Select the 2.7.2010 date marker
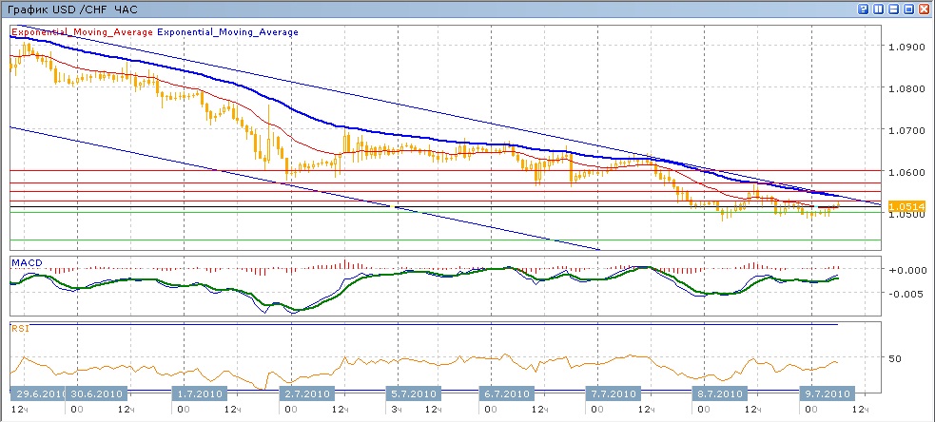The image size is (935, 422). tap(306, 393)
